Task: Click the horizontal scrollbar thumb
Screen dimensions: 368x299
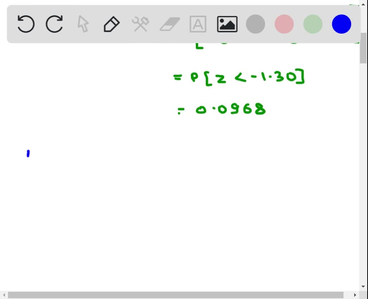Action: [180, 295]
